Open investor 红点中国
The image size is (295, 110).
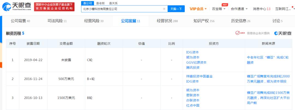tap(193, 105)
